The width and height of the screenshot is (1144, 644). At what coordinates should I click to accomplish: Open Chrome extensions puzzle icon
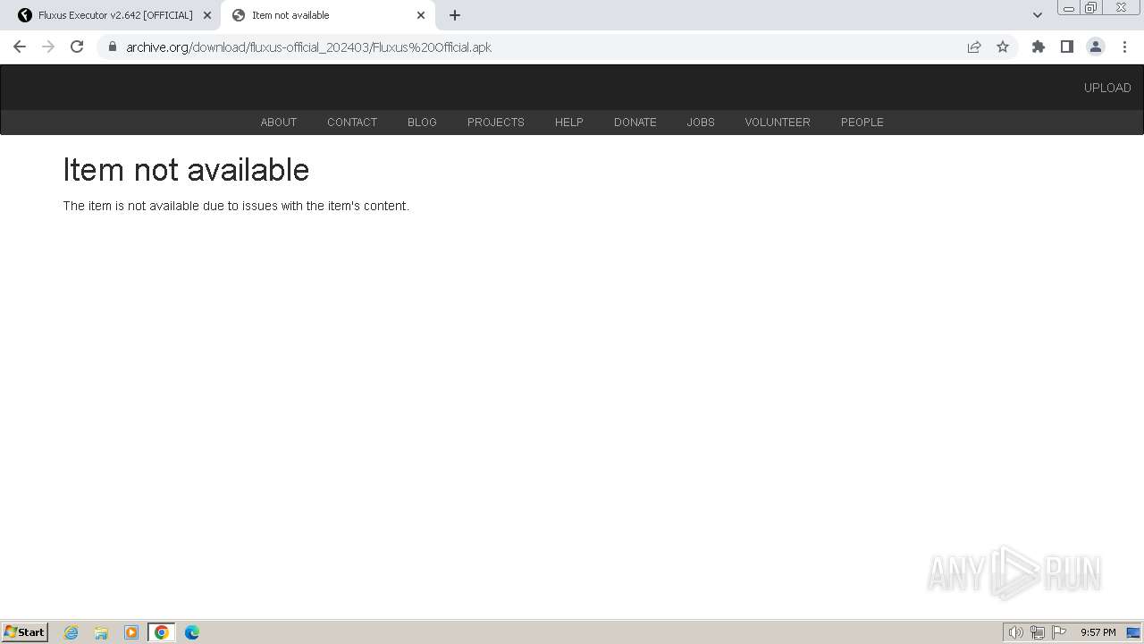click(1039, 47)
